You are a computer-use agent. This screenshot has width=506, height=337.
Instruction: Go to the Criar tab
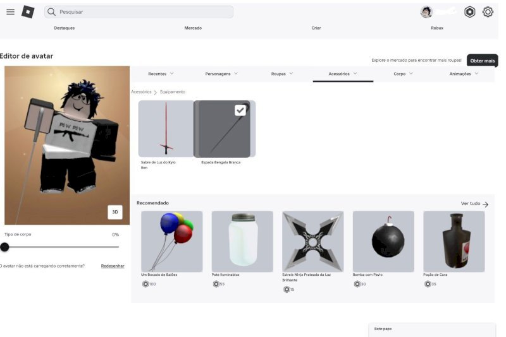(x=316, y=28)
